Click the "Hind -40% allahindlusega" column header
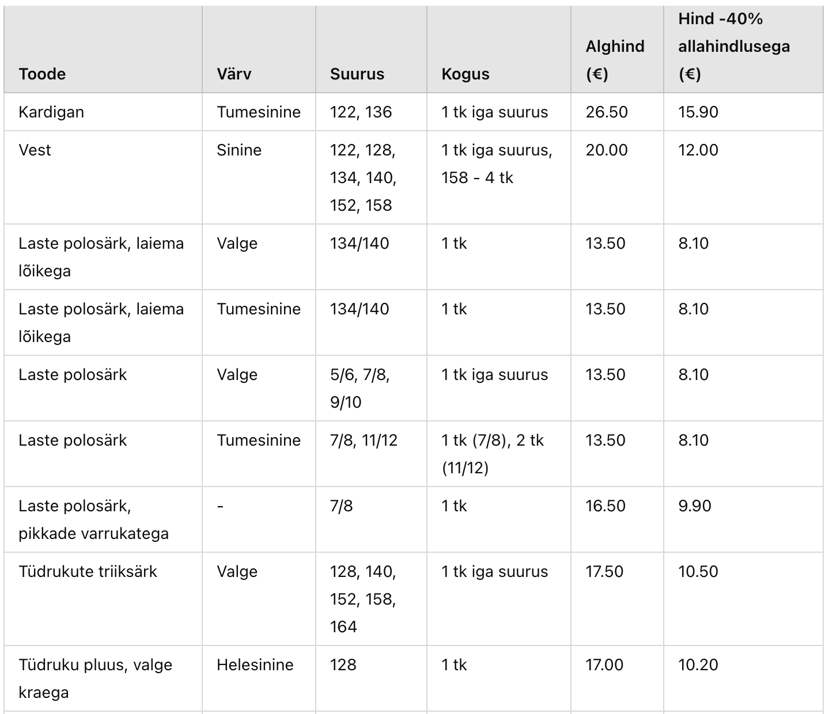Screen dimensions: 825x714 click(x=733, y=46)
